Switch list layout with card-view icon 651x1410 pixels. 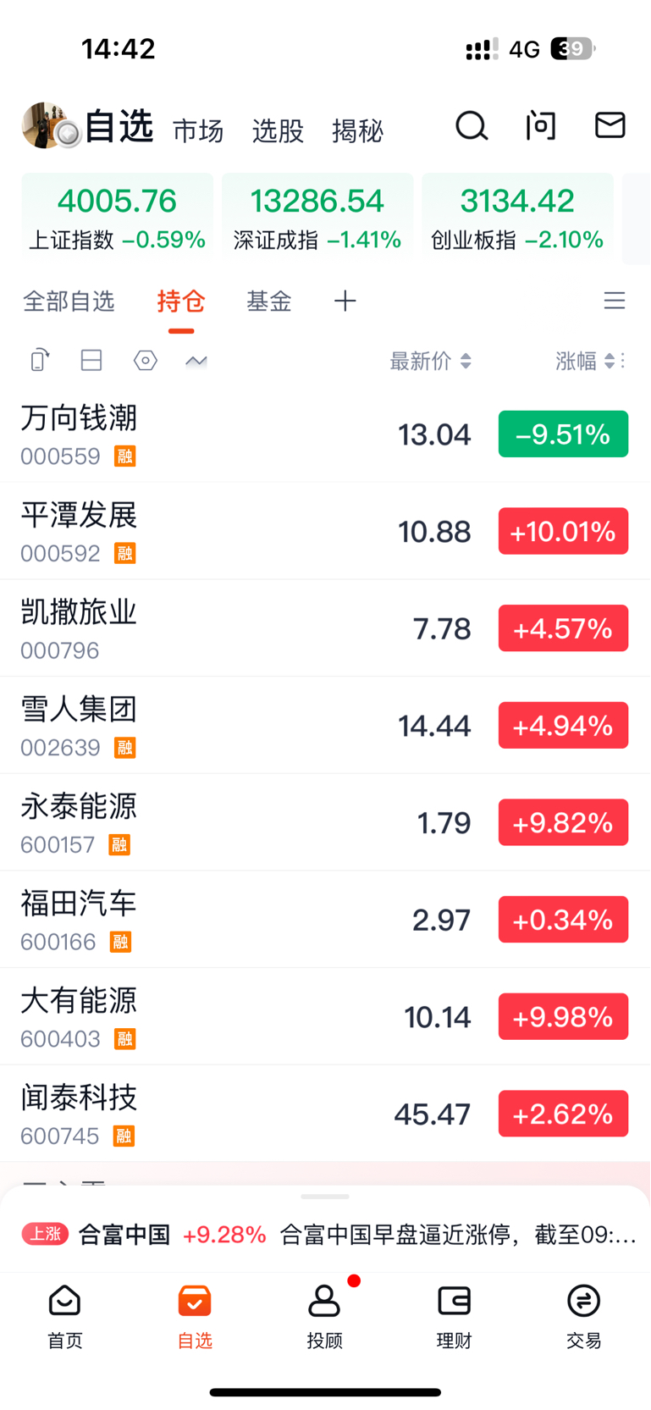click(91, 361)
